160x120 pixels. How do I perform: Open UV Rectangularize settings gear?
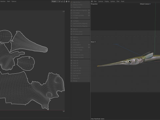point(89,47)
